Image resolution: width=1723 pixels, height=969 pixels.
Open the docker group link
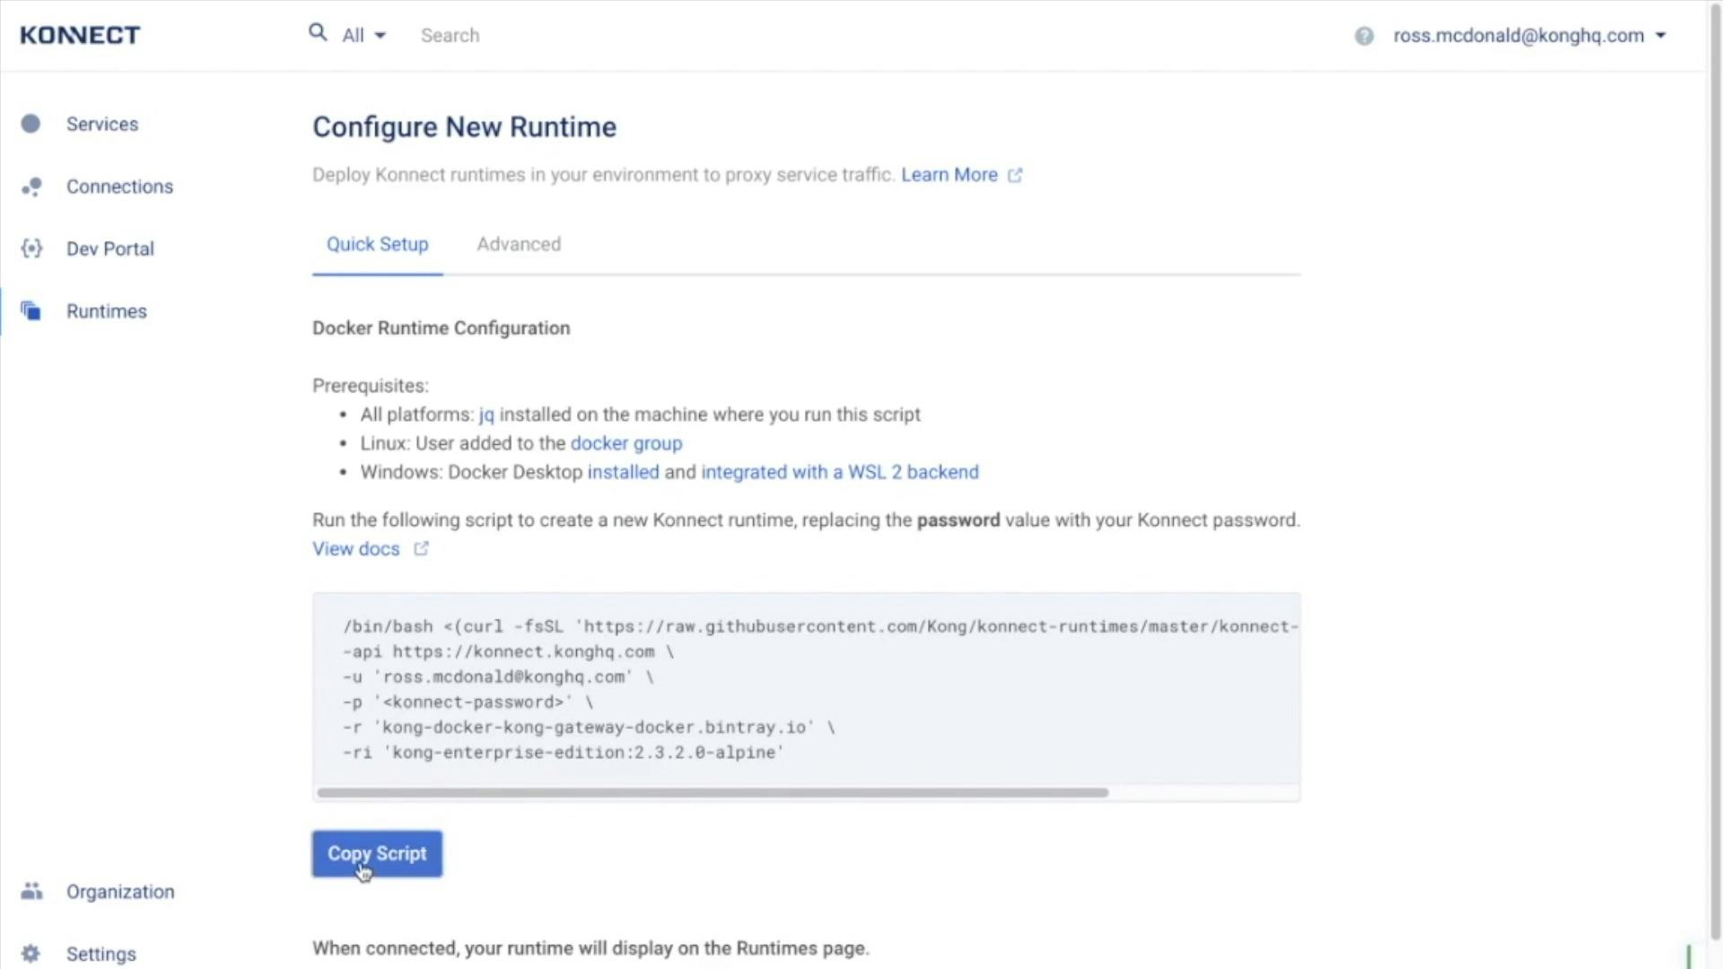point(626,443)
